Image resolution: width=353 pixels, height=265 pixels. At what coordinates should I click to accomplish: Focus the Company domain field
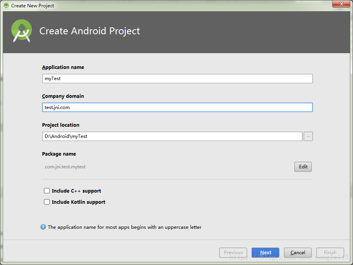click(177, 107)
